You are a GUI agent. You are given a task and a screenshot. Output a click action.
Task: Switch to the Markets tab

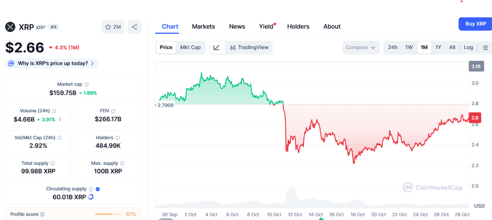(x=203, y=27)
